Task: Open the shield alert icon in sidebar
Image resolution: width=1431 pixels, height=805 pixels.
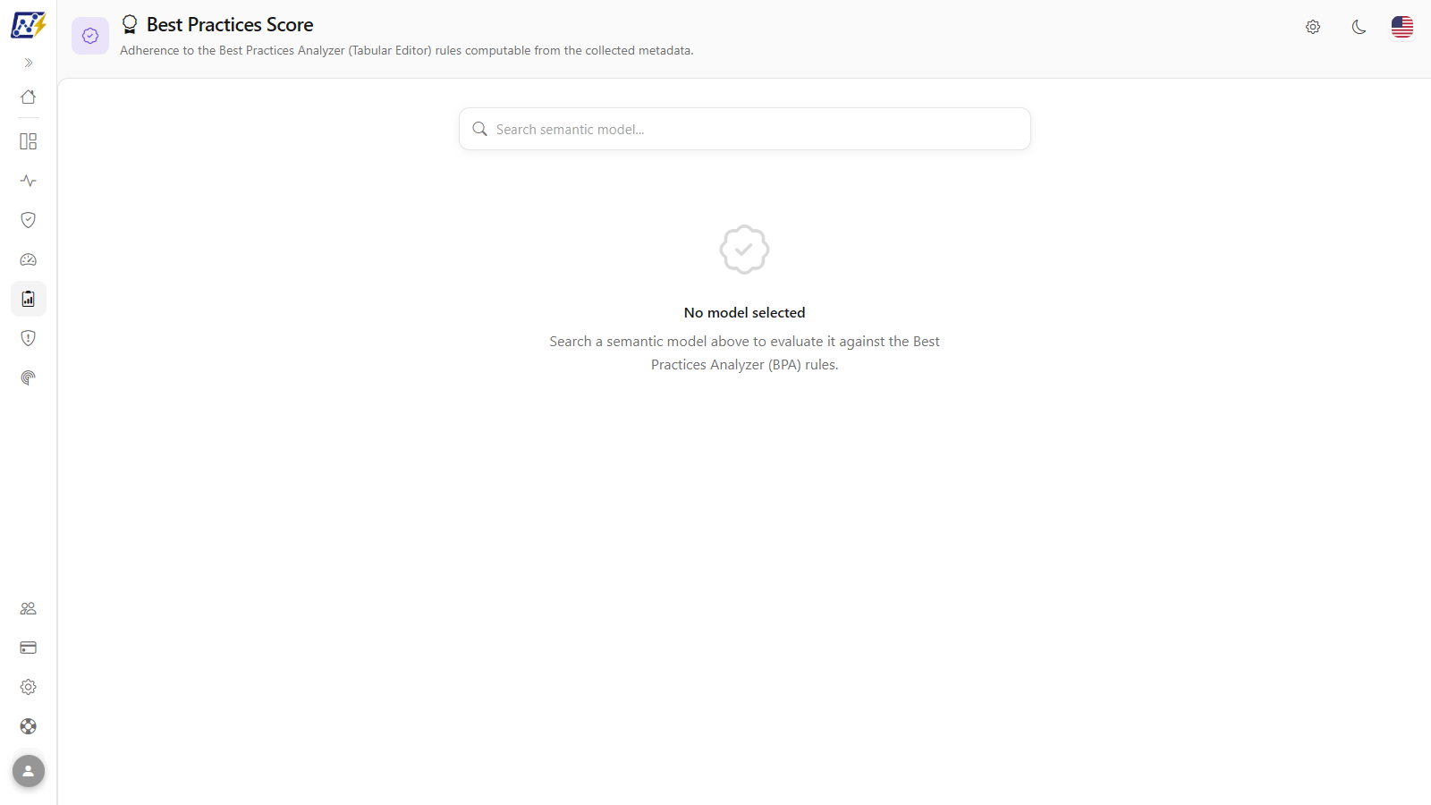Action: tap(29, 338)
